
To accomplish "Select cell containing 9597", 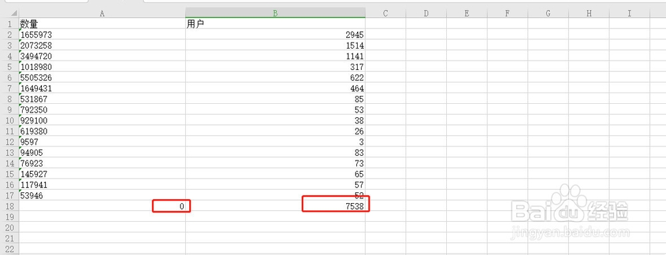I will pos(102,141).
